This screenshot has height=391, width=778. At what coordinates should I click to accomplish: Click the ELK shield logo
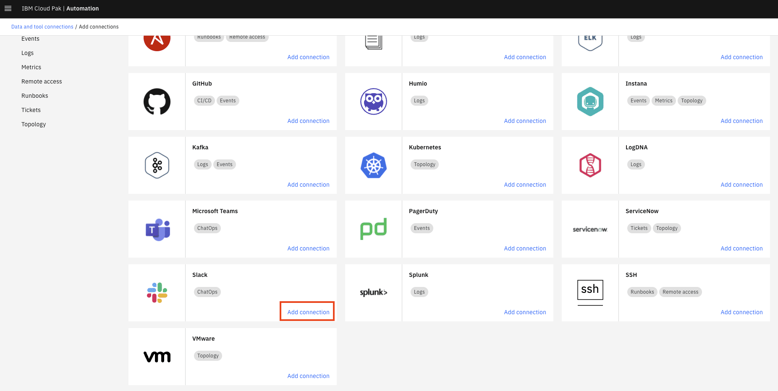(x=590, y=43)
